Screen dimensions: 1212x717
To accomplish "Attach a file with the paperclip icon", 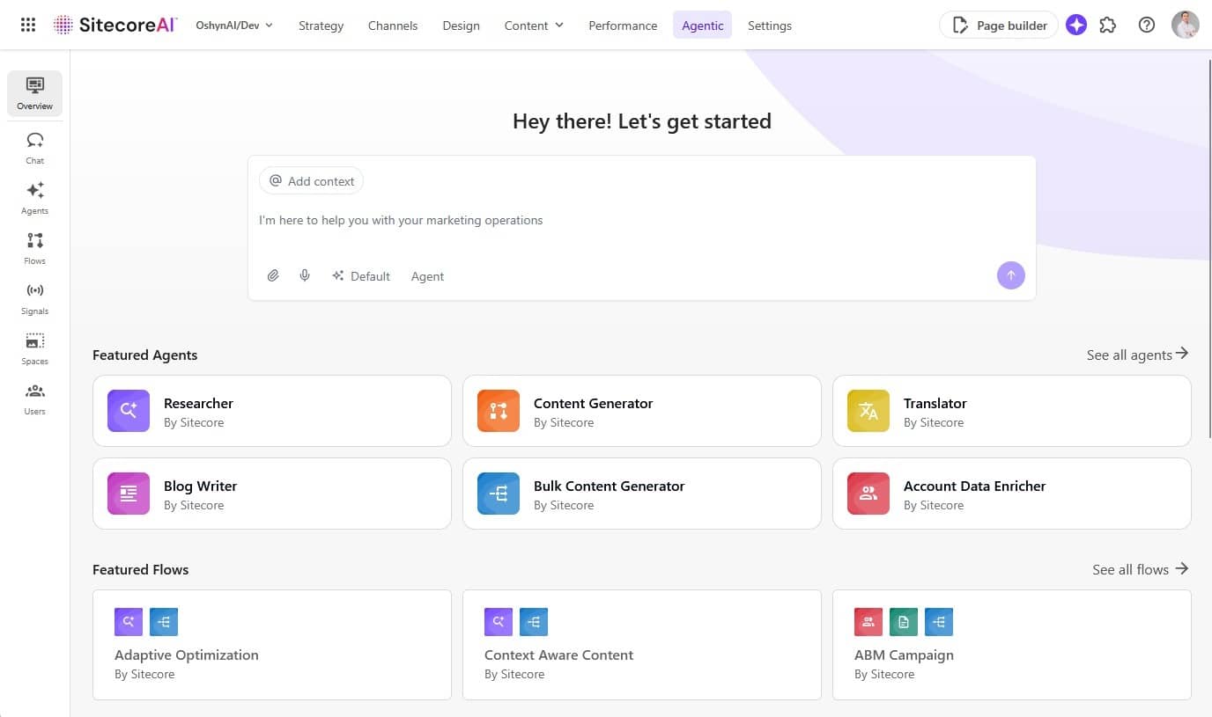I will point(273,275).
